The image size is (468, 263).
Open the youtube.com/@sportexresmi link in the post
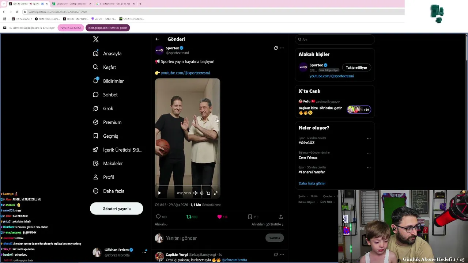(x=185, y=73)
